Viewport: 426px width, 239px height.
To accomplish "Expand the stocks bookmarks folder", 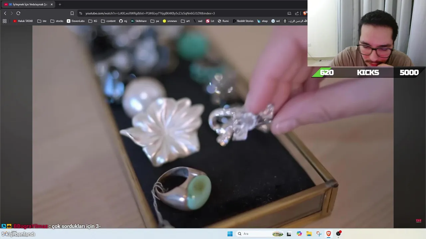I will click(x=57, y=21).
